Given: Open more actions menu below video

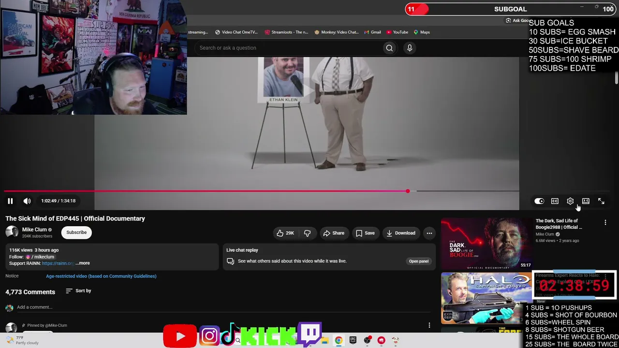Looking at the screenshot, I should [429, 233].
